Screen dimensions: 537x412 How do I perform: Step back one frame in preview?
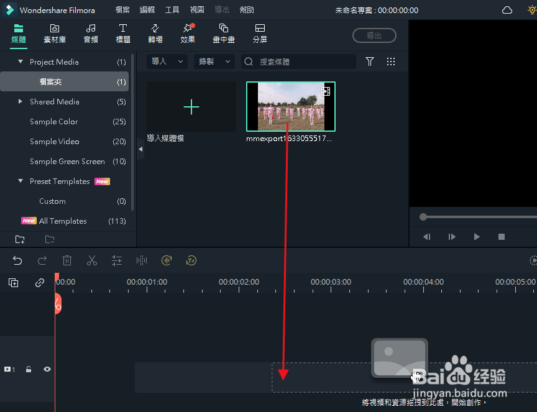click(x=427, y=237)
